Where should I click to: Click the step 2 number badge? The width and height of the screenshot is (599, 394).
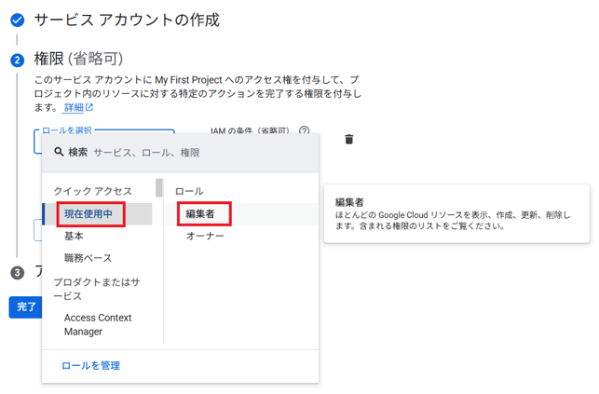coord(17,60)
